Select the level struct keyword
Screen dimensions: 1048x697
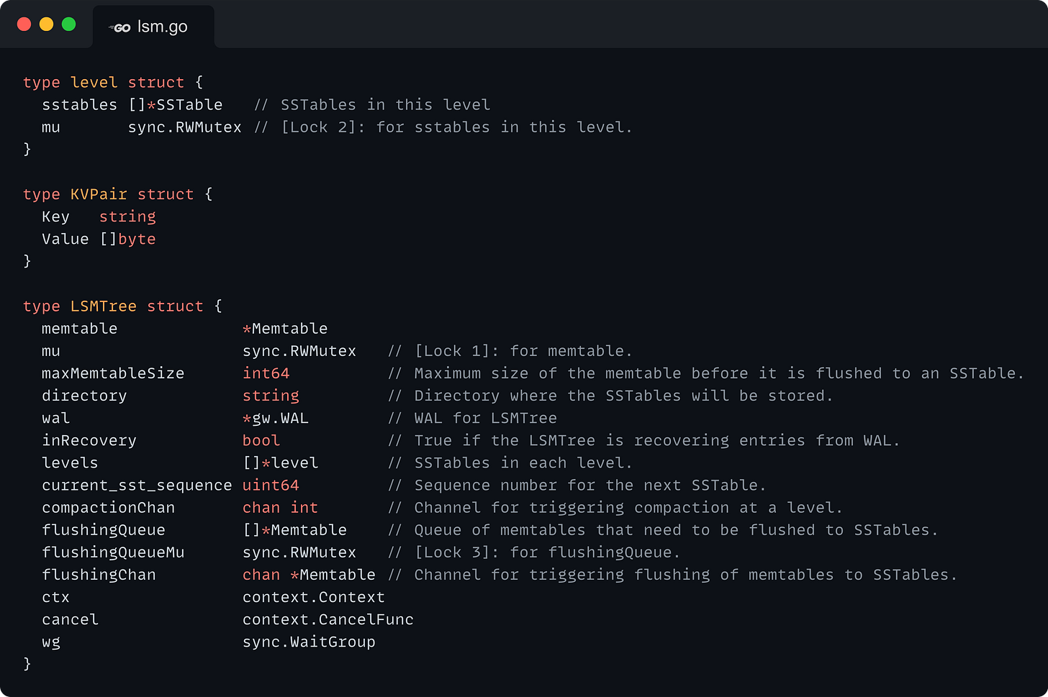pos(155,82)
